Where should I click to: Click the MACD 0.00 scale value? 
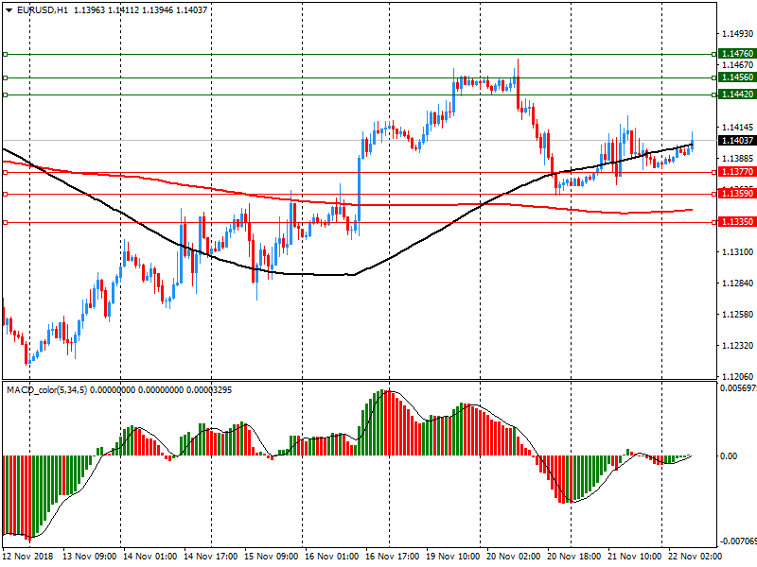(x=730, y=455)
